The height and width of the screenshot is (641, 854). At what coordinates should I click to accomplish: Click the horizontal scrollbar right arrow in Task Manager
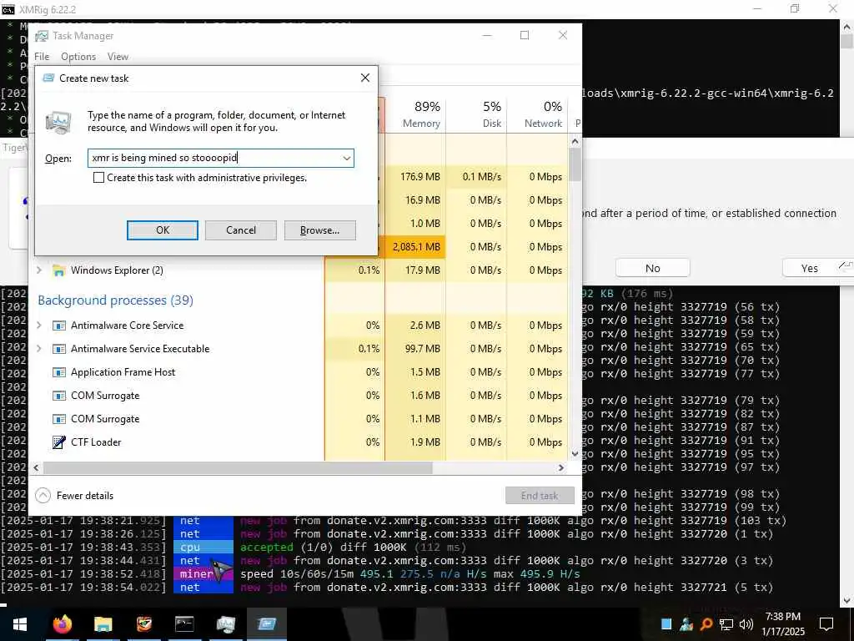(561, 467)
